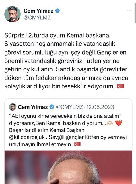View the photo attached to quoted tweet

(x=68, y=167)
